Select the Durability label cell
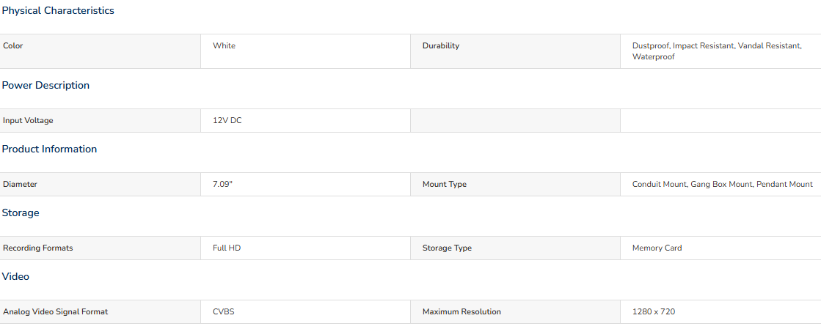Screen dimensions: 821x329 tap(515, 51)
